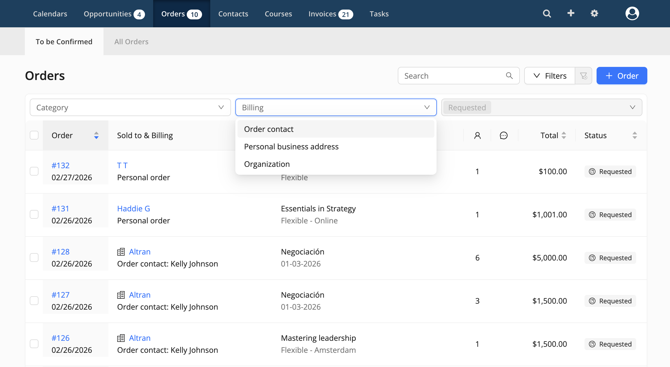Open contact Haddie G link
The height and width of the screenshot is (367, 670).
pyautogui.click(x=134, y=209)
